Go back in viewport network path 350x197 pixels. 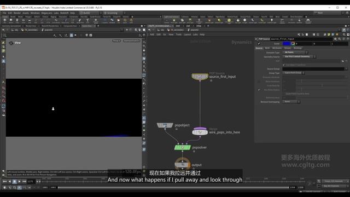click(3, 30)
